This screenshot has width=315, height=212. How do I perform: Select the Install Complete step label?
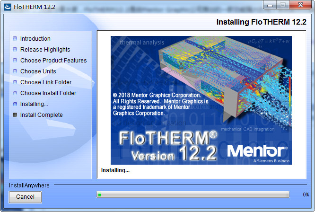tap(41, 115)
